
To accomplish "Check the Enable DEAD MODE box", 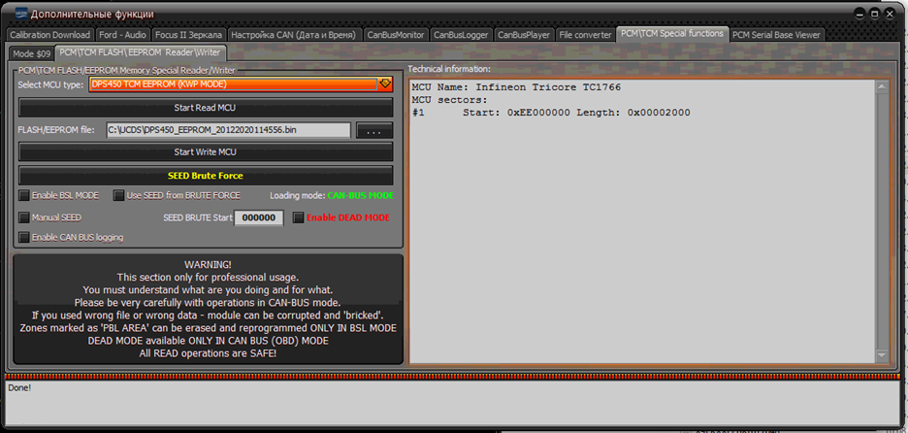I will (x=299, y=217).
